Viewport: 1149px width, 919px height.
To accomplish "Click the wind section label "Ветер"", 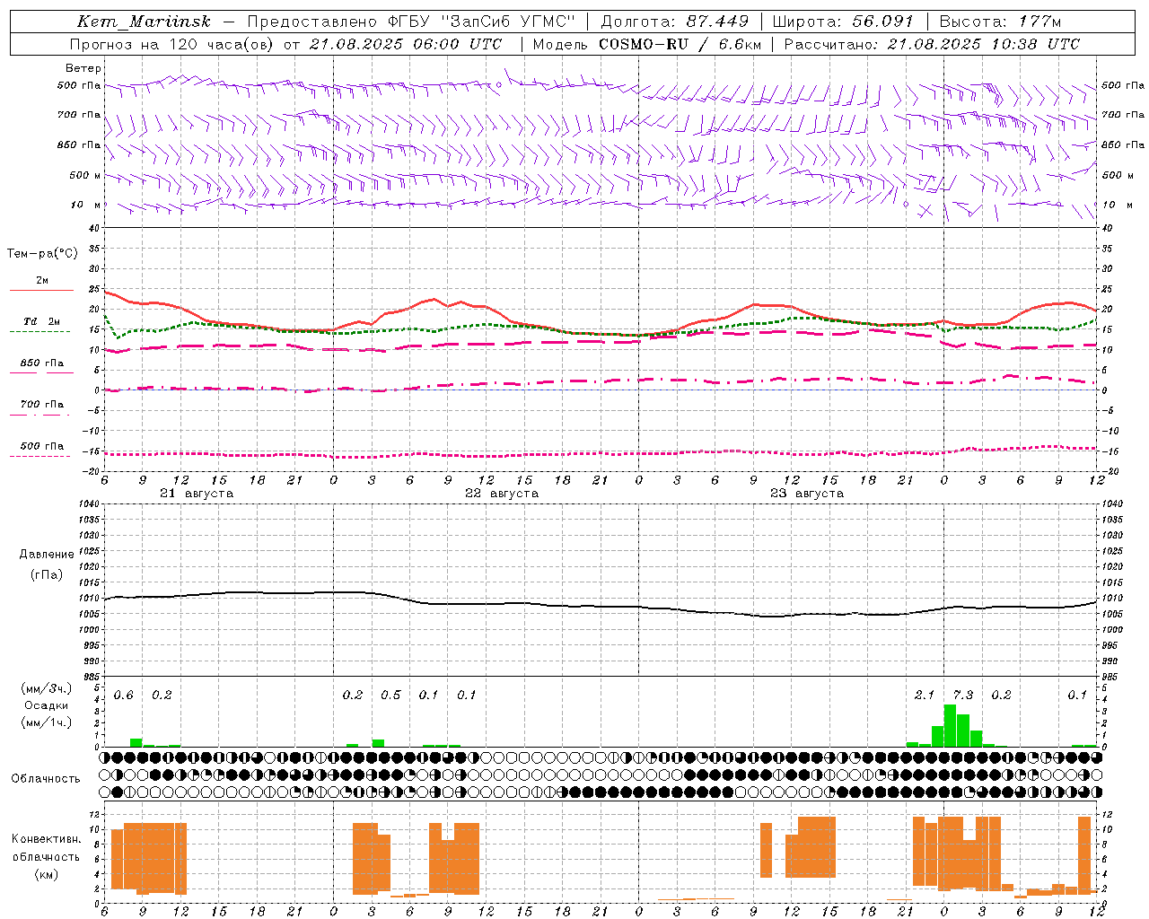I will point(83,68).
